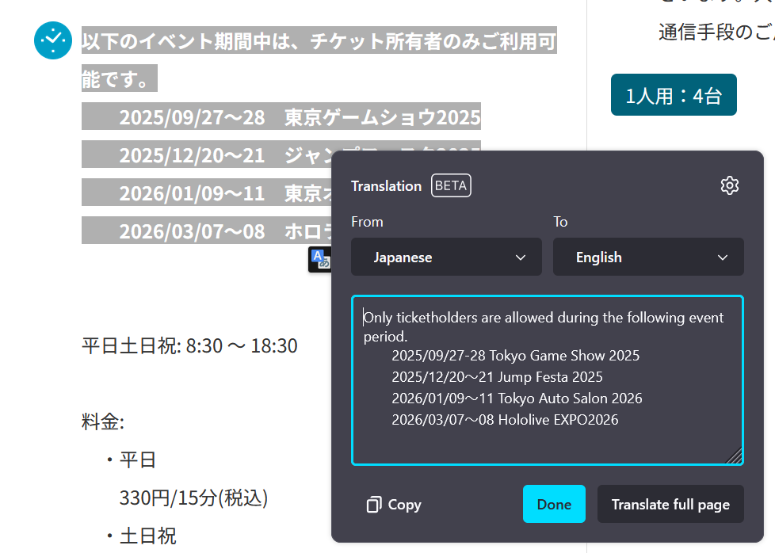The height and width of the screenshot is (553, 775).
Task: Click the translate popup icon near selection
Action: point(320,259)
